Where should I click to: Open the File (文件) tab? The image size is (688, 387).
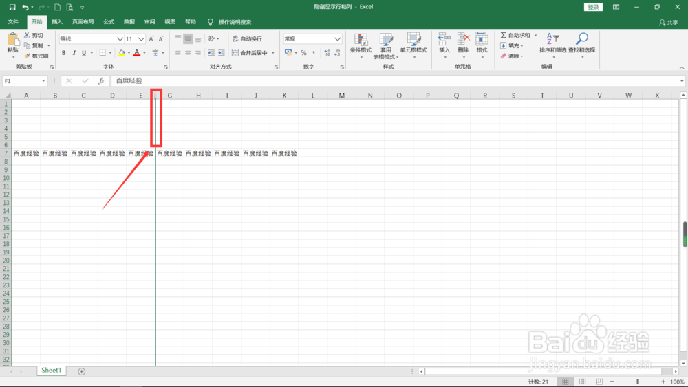click(13, 22)
